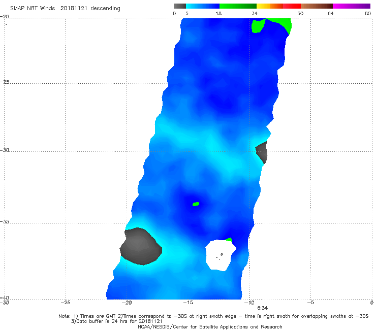Viewport: 376px width, 330px height.
Task: Click the color bar label '18'
Action: coord(218,13)
